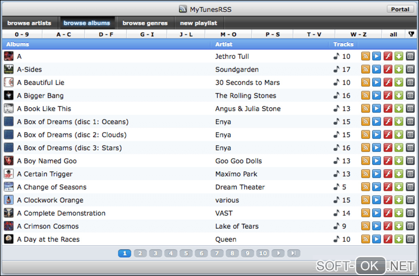The height and width of the screenshot is (276, 419).
Task: Open RSS feed for A Box of Dreams disc 1
Action: point(365,122)
